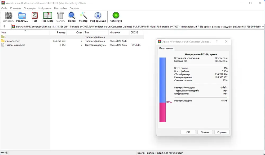The width and height of the screenshot is (265, 155).
Task: Select the UniConverter folder row name
Action: coord(12,41)
